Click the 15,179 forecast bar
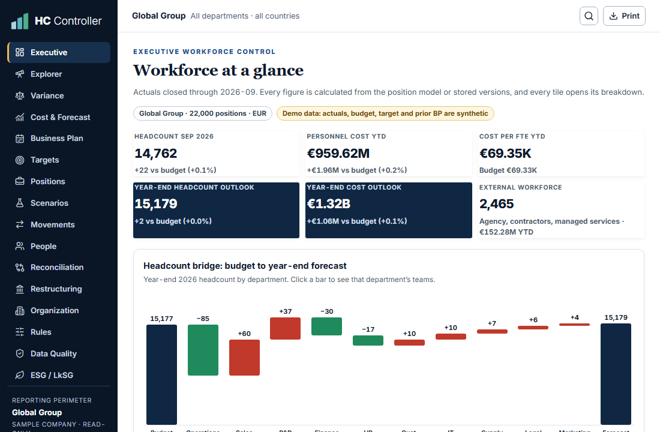660x432 pixels. 616,374
